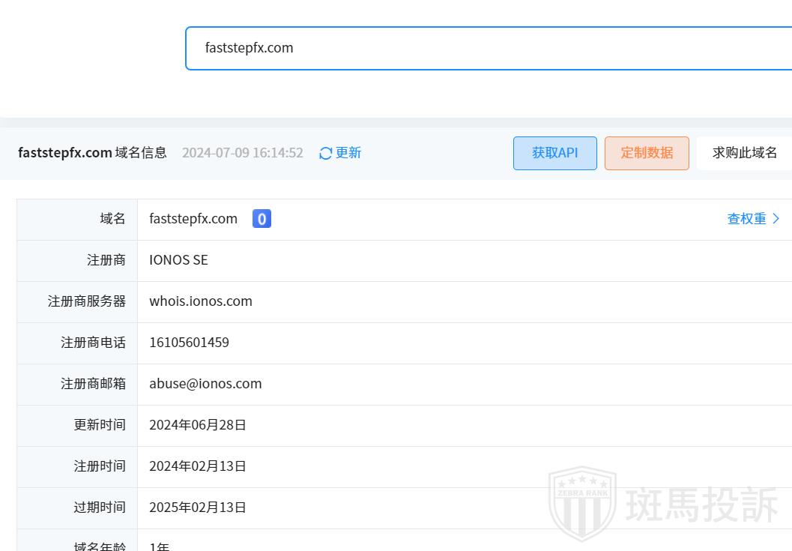Screen dimensions: 792x551
Task: Select the 更新时间 date 2024年06月28日
Action: click(198, 425)
